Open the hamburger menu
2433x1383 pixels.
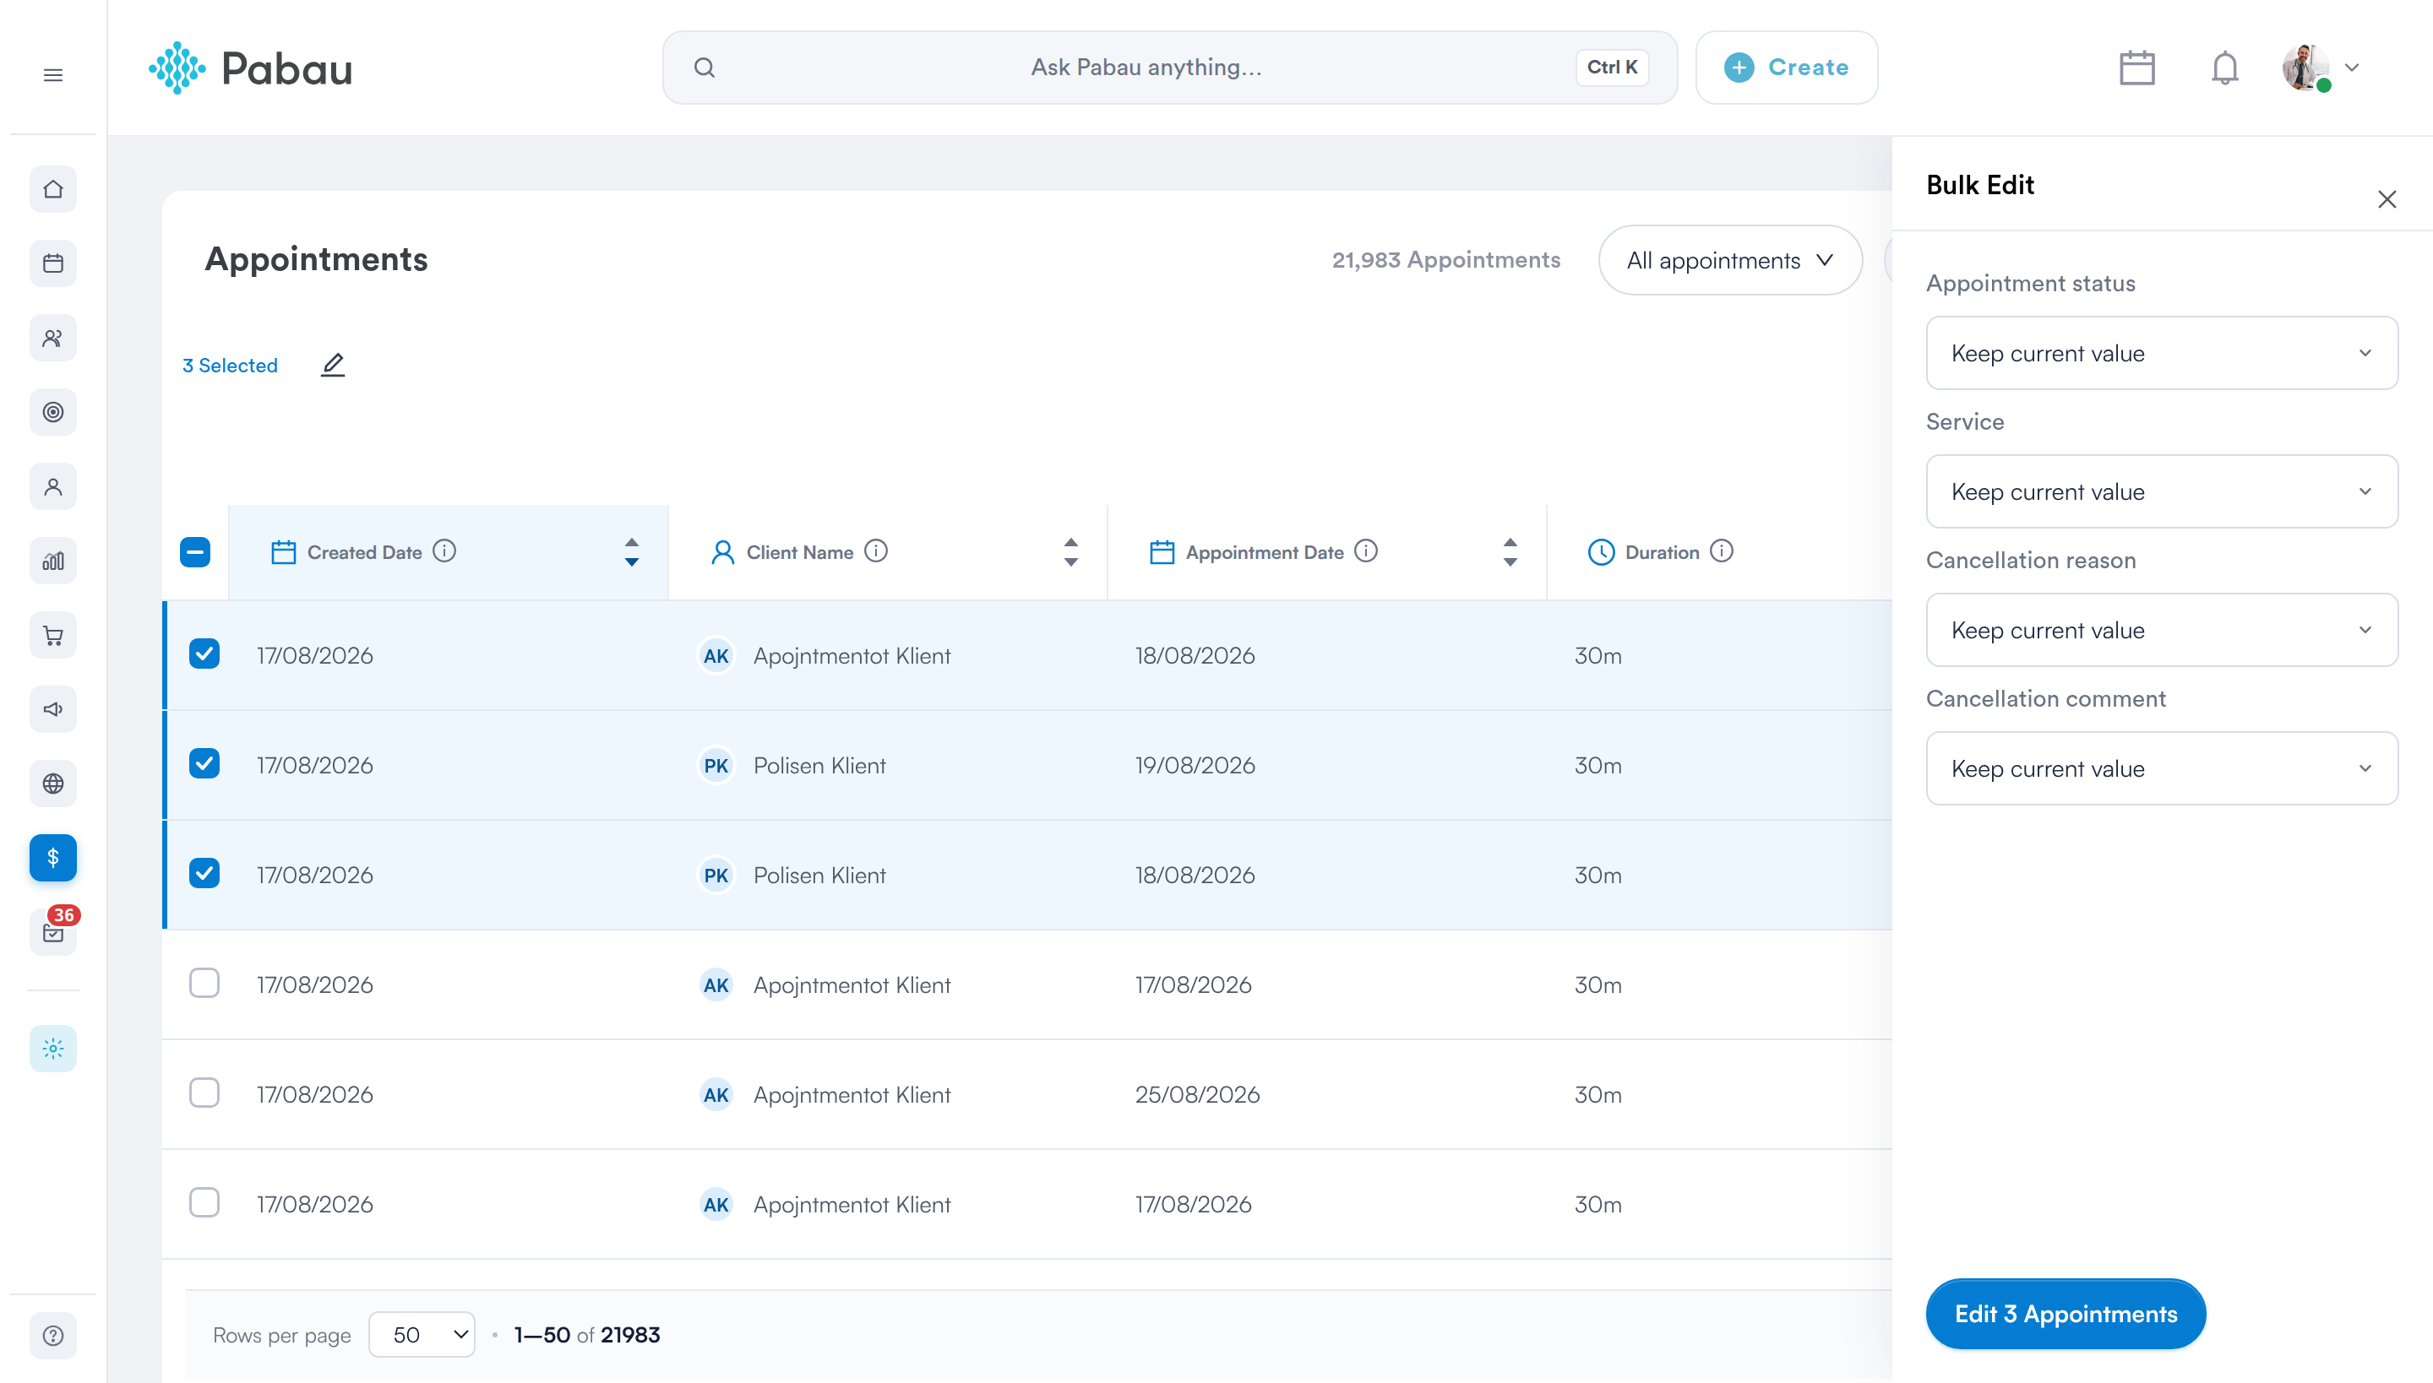[53, 75]
